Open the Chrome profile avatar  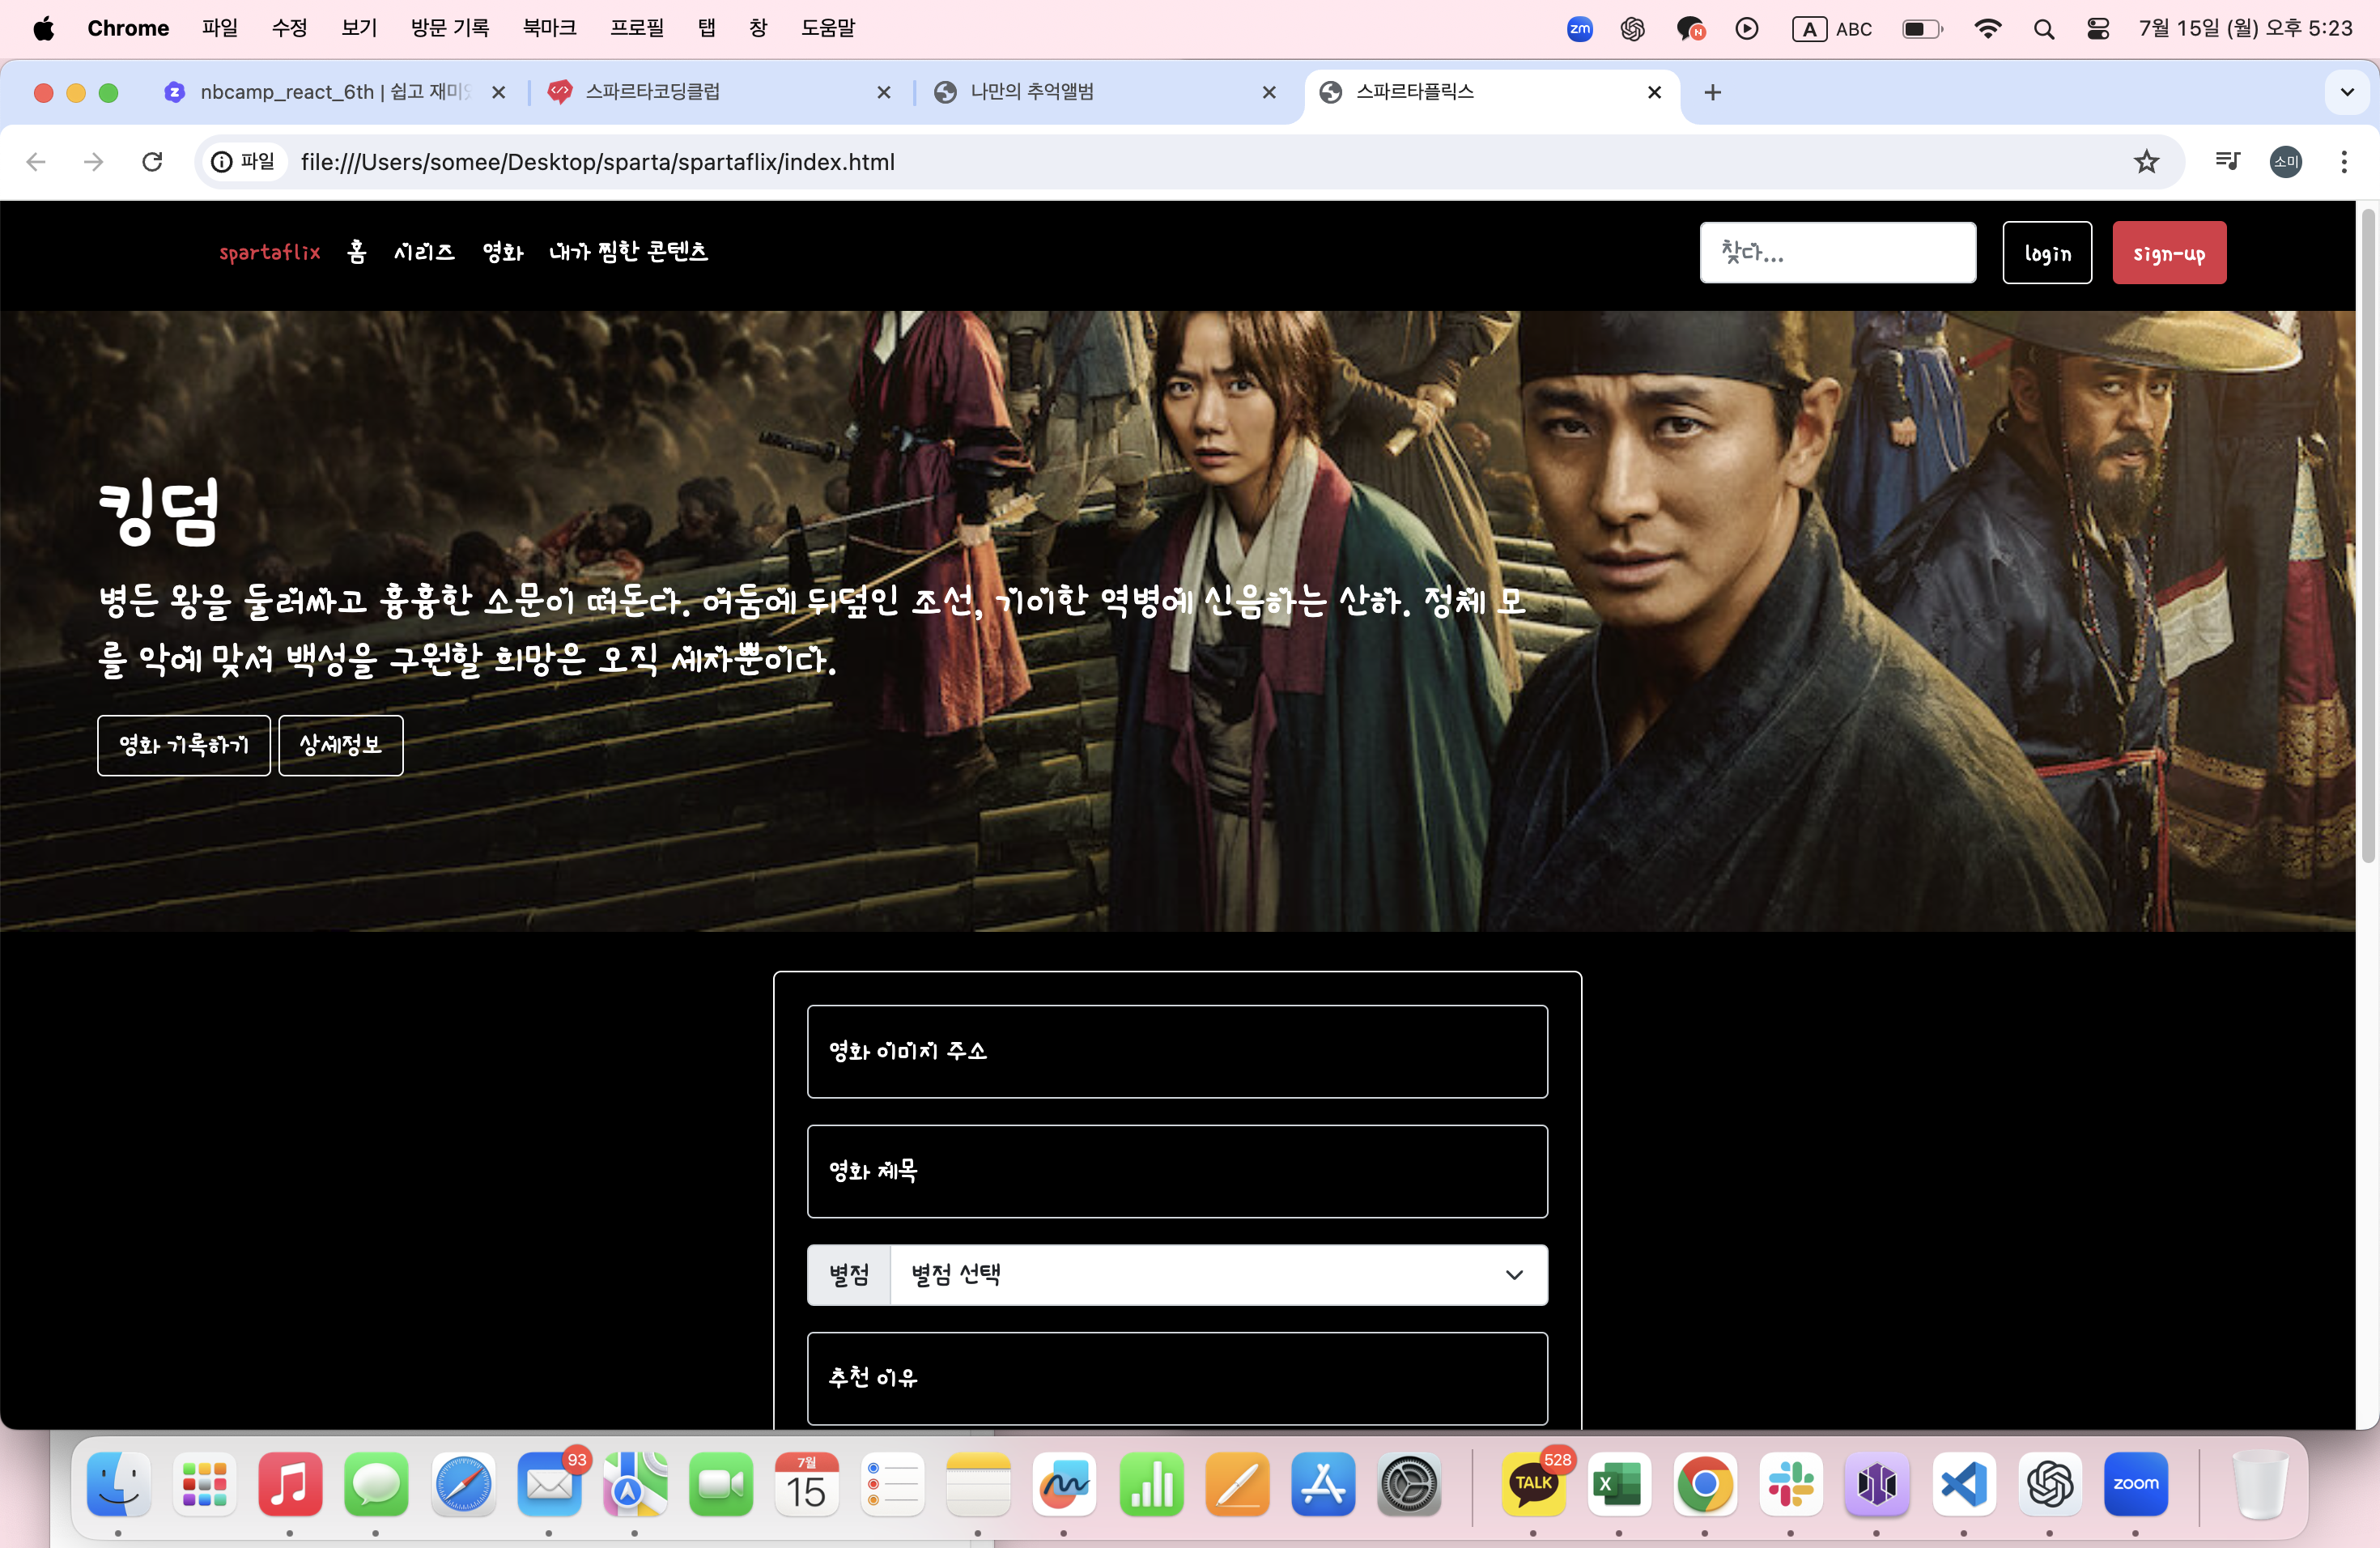[2286, 162]
